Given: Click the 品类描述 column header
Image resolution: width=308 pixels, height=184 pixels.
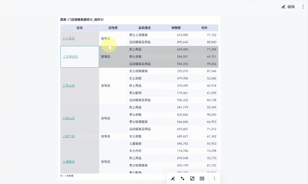Looking at the screenshot, I should 144,28.
